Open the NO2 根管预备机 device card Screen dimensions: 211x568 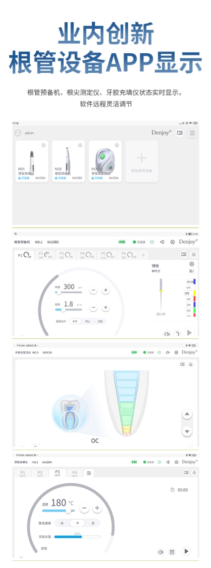click(x=69, y=161)
